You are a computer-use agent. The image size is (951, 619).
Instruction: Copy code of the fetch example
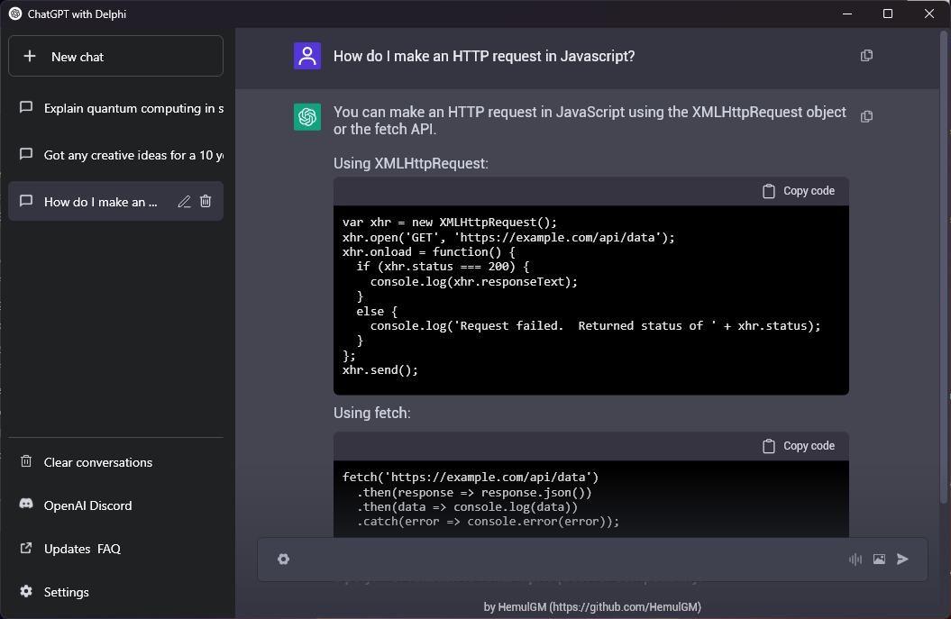coord(799,446)
